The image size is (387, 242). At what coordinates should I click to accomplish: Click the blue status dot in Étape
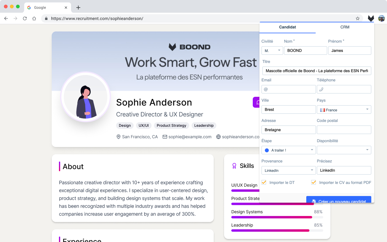[267, 150]
